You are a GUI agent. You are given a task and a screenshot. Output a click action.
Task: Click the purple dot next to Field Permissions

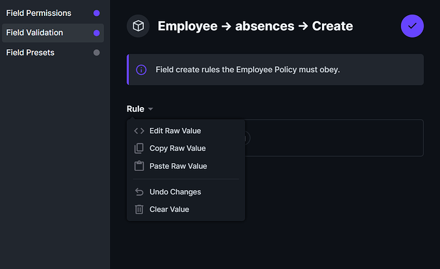tap(96, 13)
